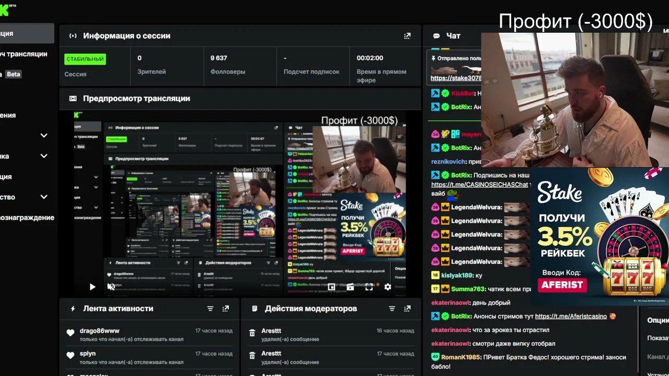Click the green 'СТАБИЛЬНЫЙ' status badge
This screenshot has height=376, width=669.
coord(85,59)
